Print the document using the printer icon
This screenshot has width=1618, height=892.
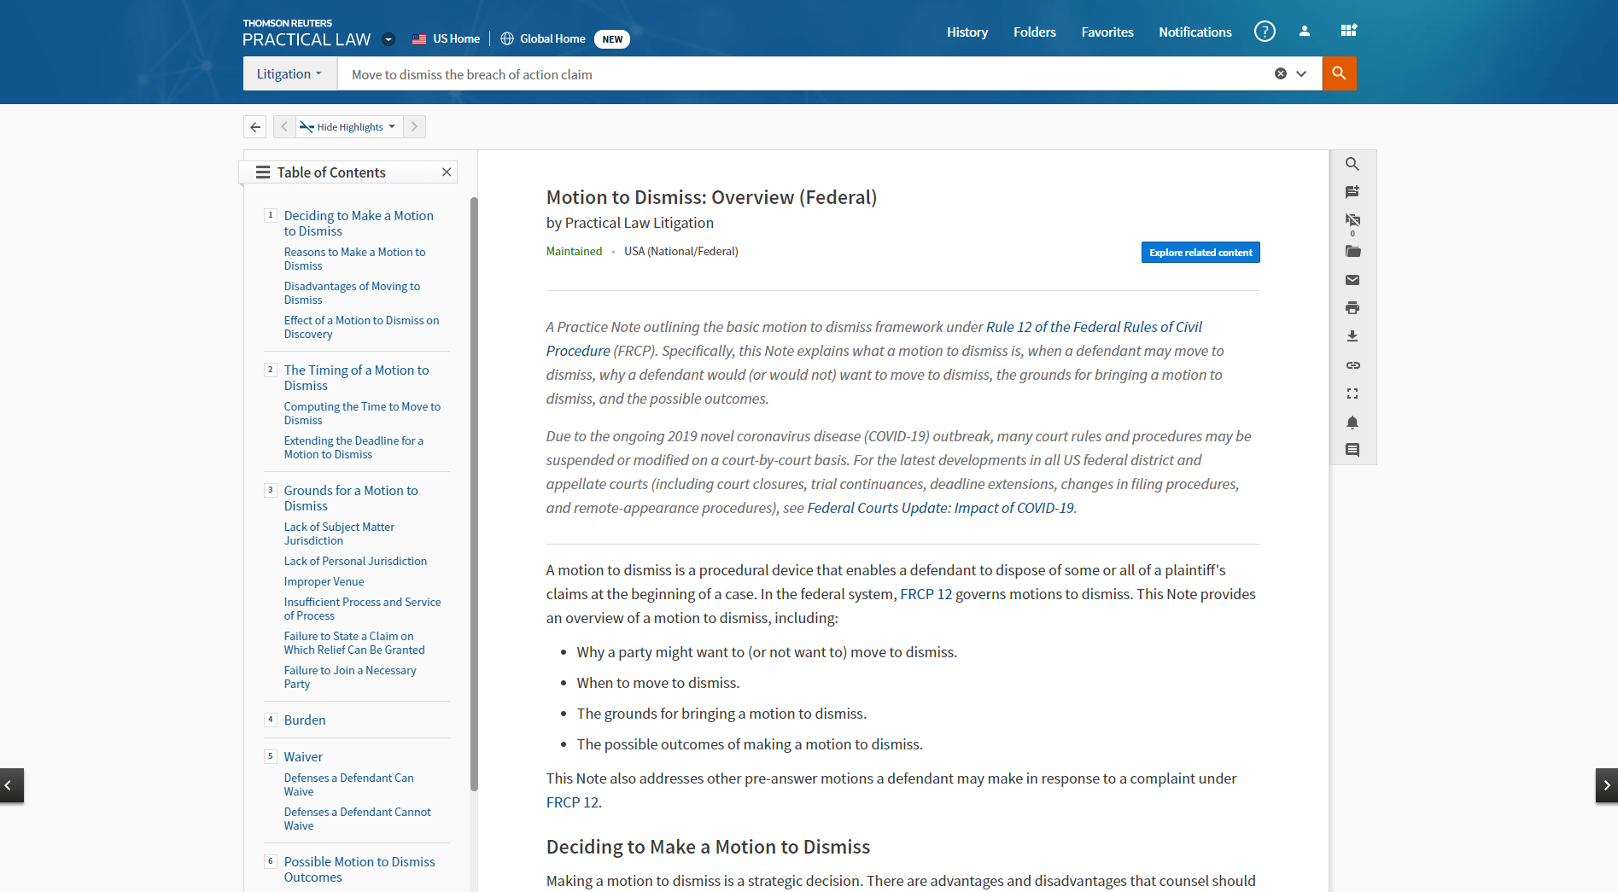[x=1352, y=308]
